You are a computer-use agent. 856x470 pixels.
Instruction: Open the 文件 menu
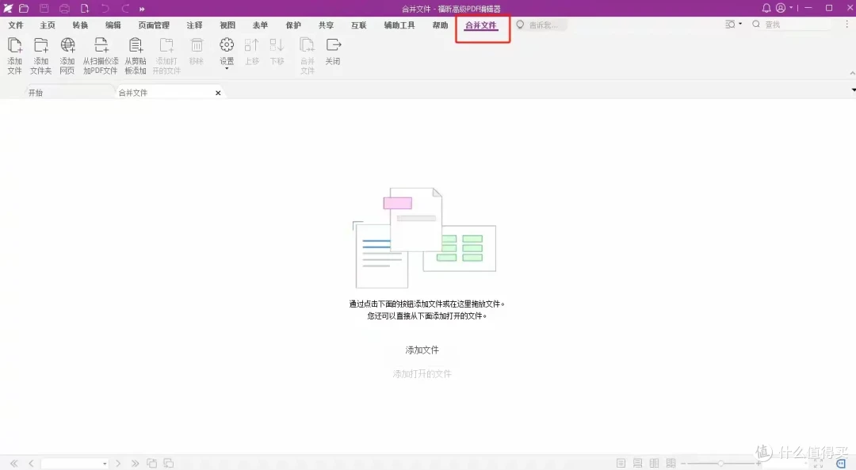[16, 25]
